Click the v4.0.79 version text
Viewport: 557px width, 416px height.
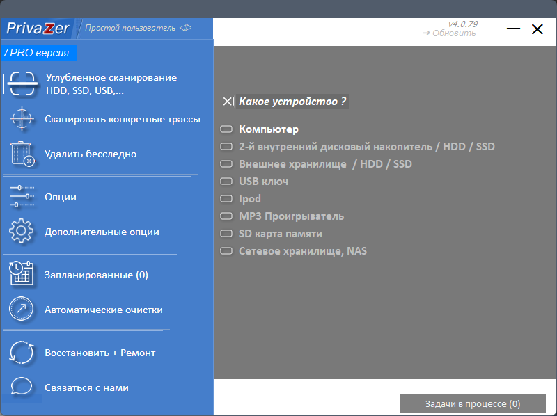pos(463,24)
